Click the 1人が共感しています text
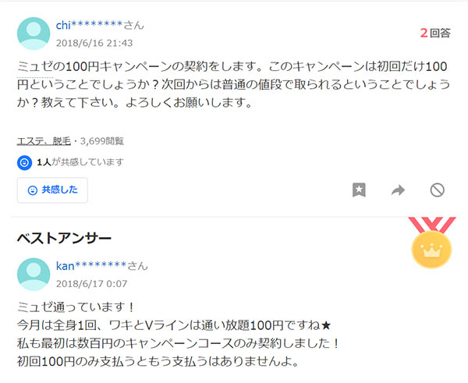 pyautogui.click(x=80, y=162)
